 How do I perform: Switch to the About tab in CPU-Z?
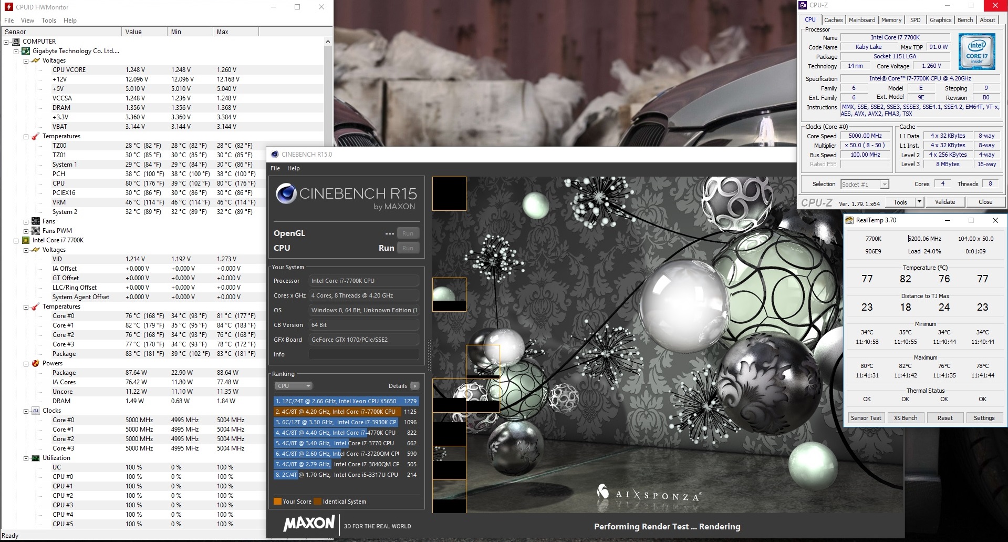point(988,20)
